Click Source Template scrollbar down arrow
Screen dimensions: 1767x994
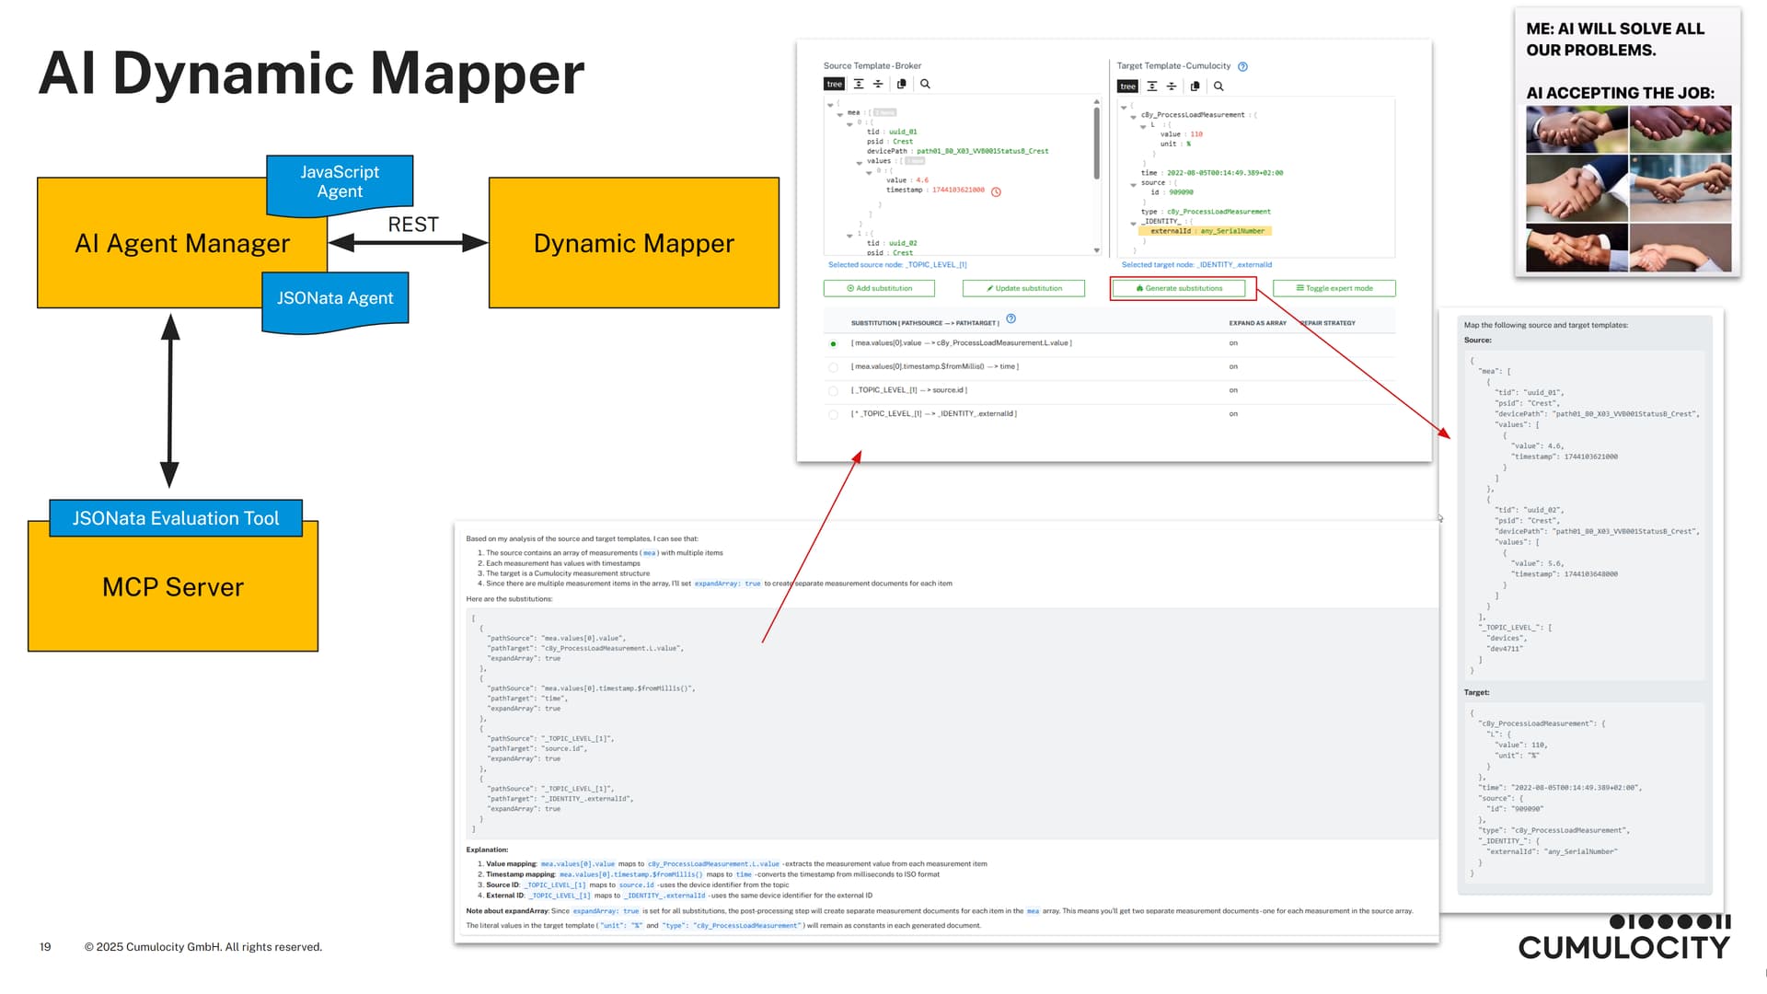(x=1096, y=250)
